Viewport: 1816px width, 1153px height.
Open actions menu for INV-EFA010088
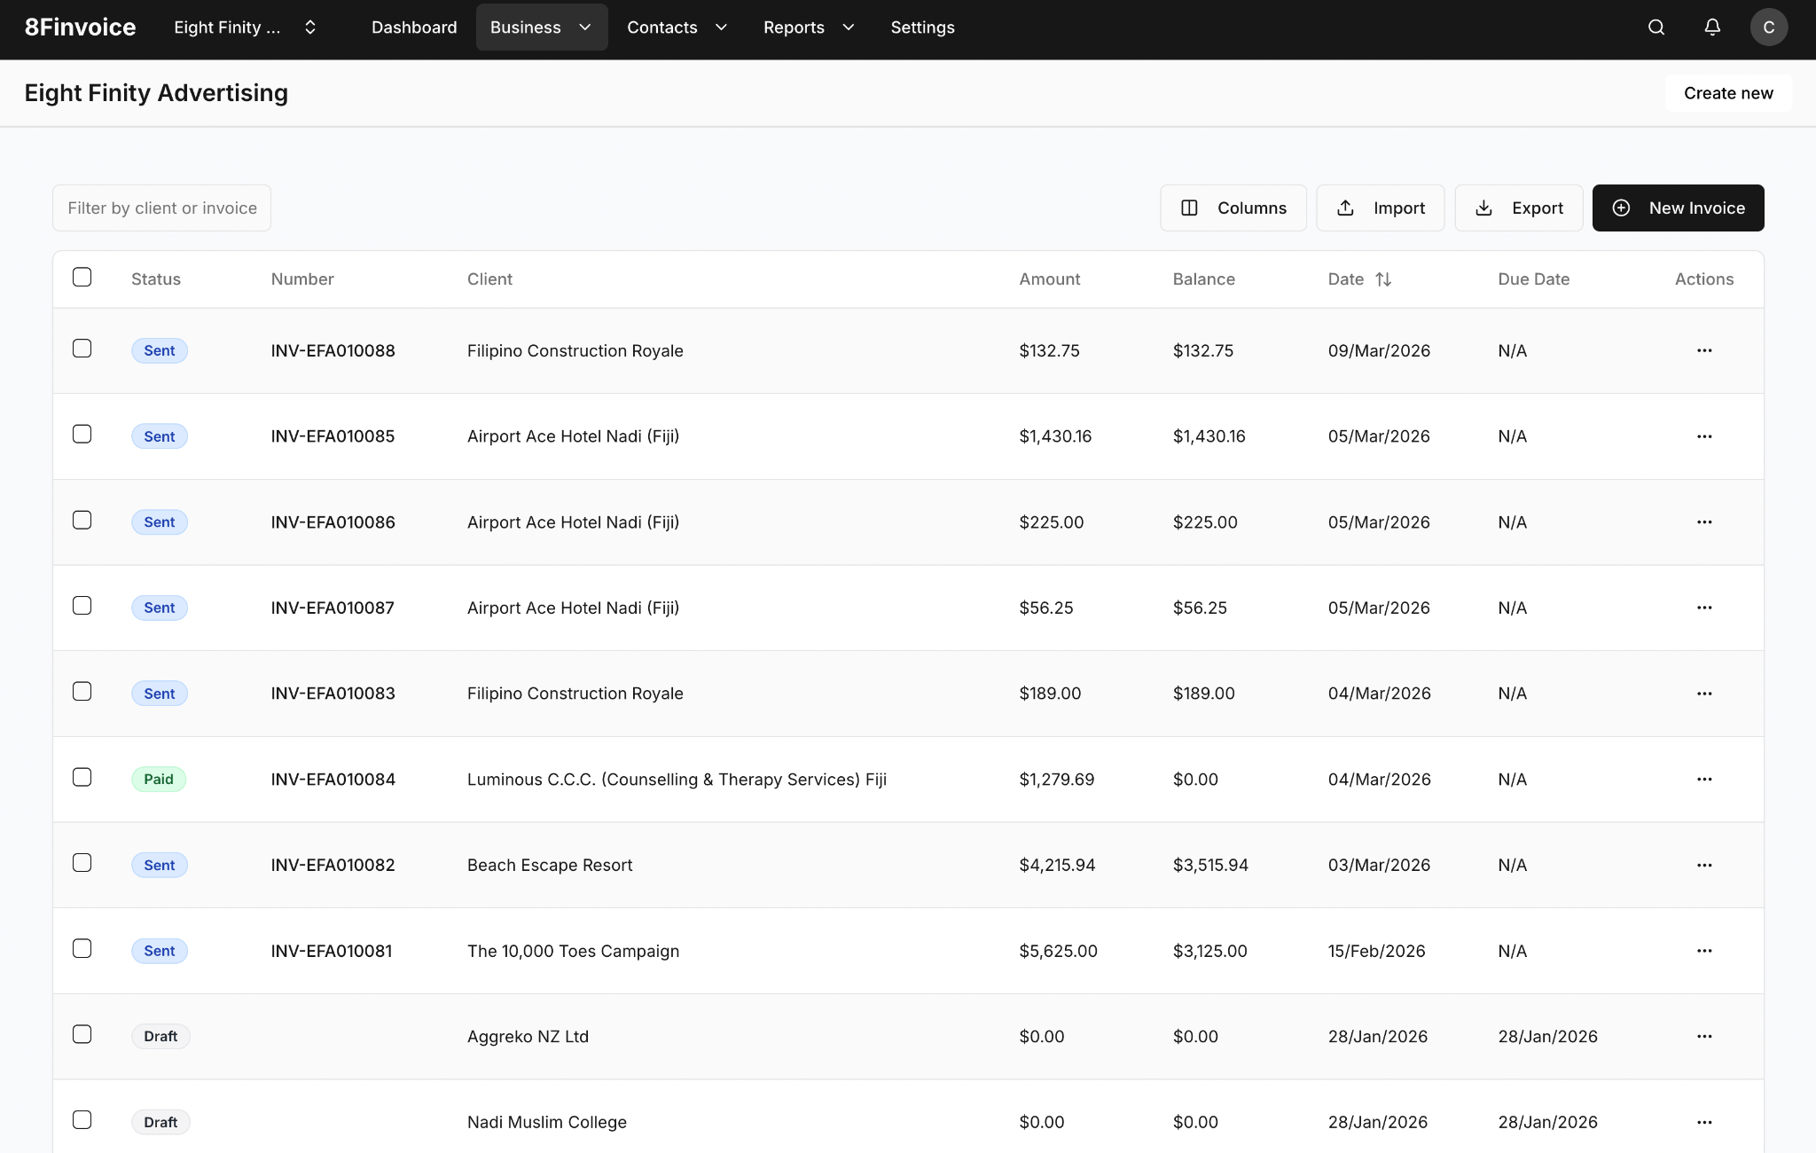coord(1705,350)
